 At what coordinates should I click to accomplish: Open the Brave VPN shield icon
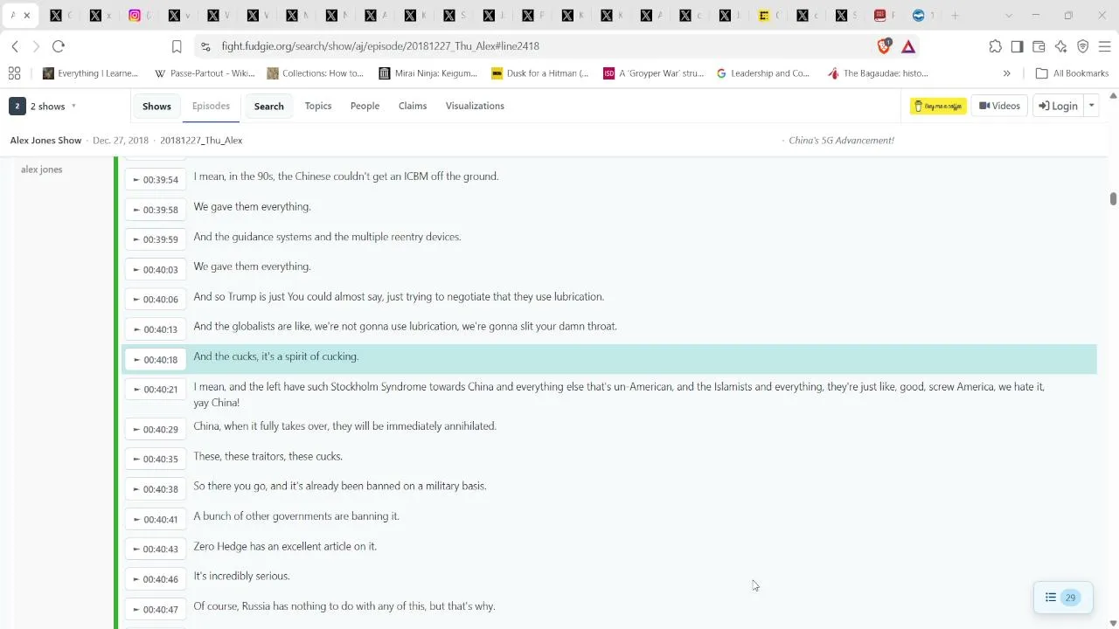pos(1082,46)
